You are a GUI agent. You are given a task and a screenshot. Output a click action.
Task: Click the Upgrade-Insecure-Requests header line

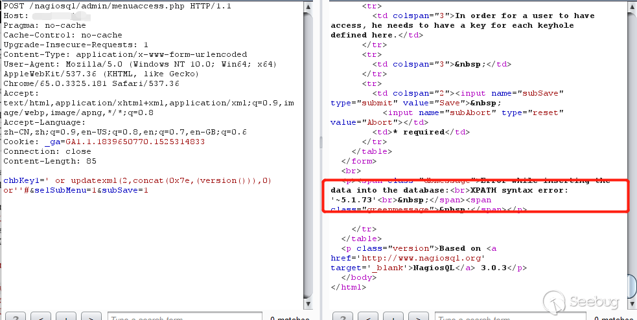pos(76,45)
